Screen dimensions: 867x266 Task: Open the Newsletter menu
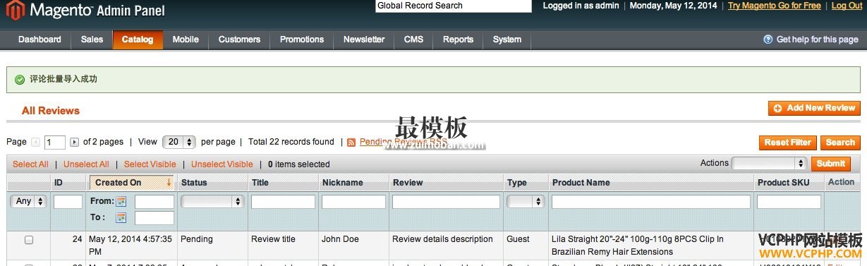tap(364, 40)
